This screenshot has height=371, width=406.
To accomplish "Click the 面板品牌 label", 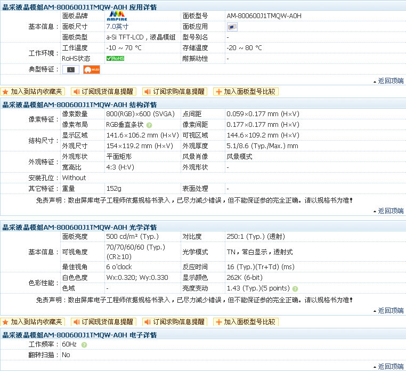I will pyautogui.click(x=75, y=16).
